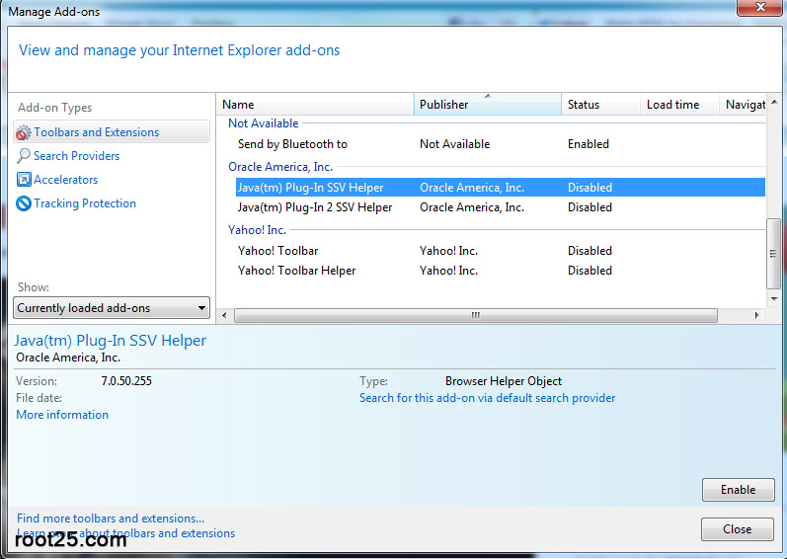The width and height of the screenshot is (787, 559).
Task: Search for add-on via default search provider
Action: click(x=487, y=398)
